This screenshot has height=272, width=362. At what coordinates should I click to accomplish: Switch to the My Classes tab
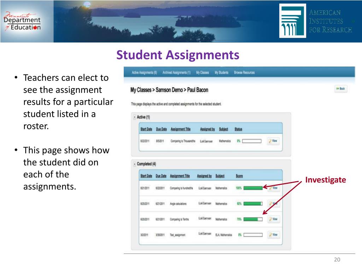click(x=203, y=73)
